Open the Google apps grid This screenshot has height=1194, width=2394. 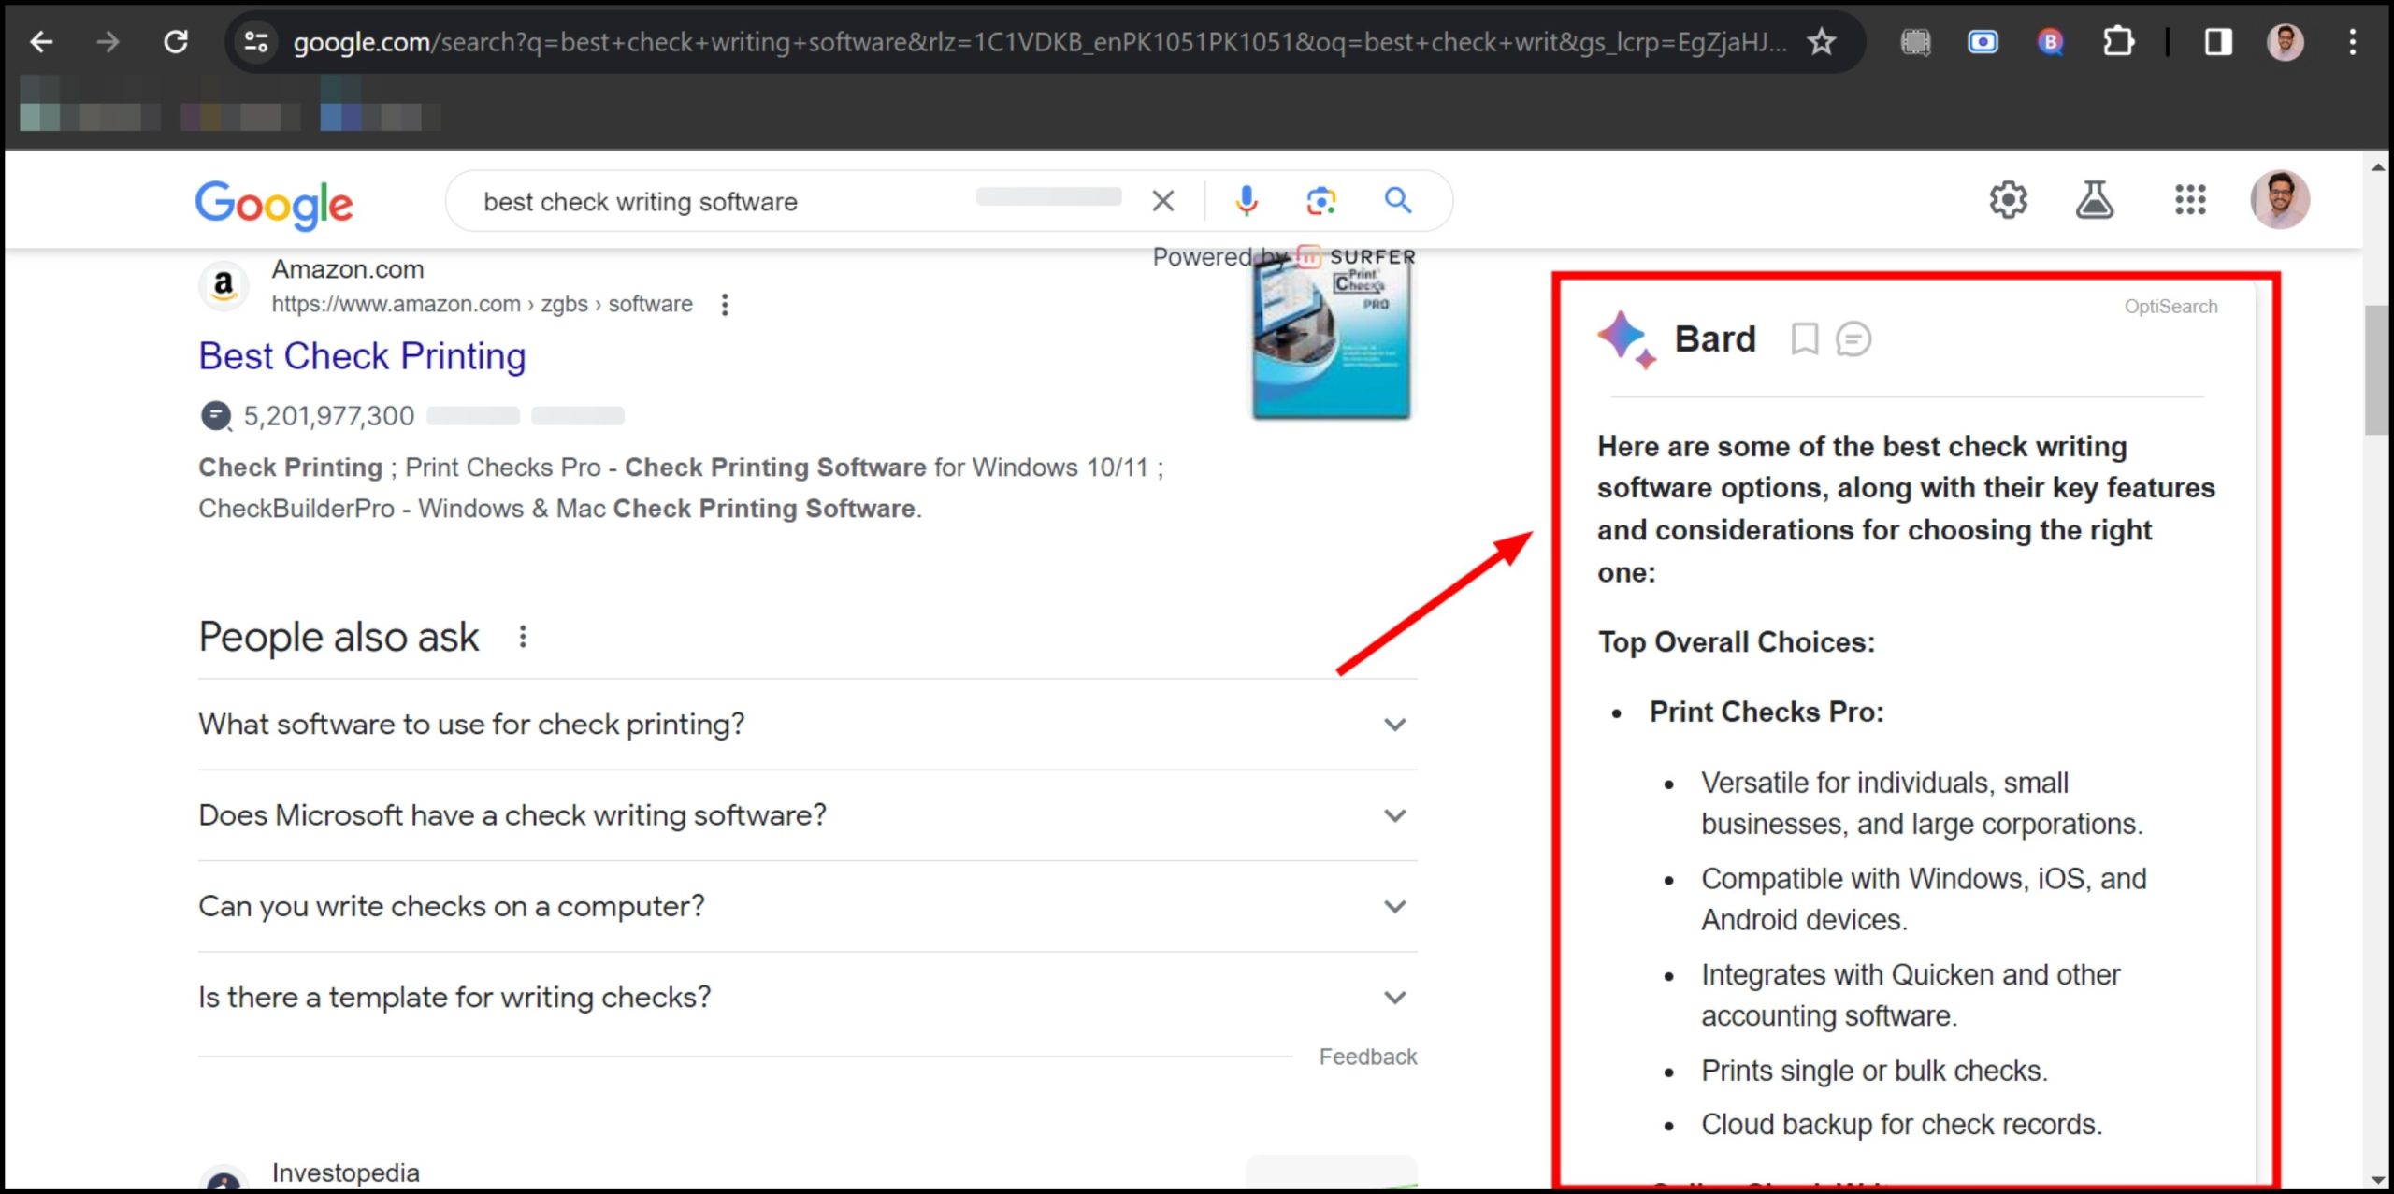pos(2190,200)
